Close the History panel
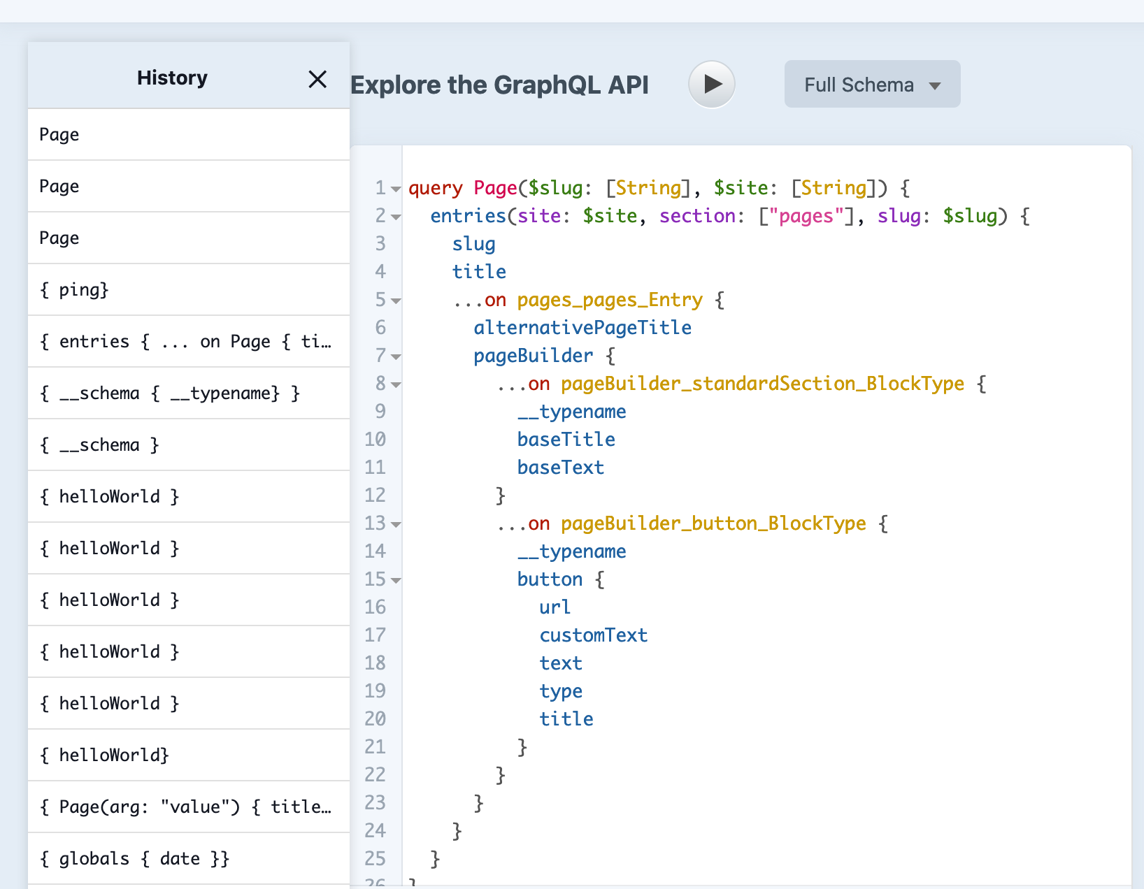Viewport: 1144px width, 889px height. coord(317,79)
